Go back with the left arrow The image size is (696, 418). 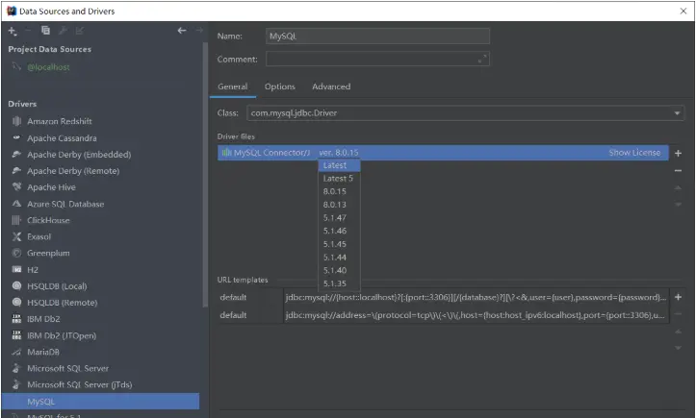(182, 31)
